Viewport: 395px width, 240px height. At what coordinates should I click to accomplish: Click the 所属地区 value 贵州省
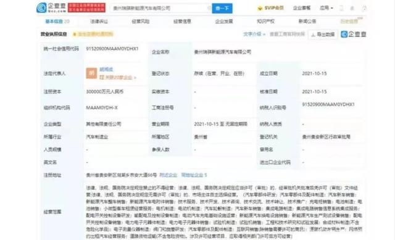tap(201, 137)
